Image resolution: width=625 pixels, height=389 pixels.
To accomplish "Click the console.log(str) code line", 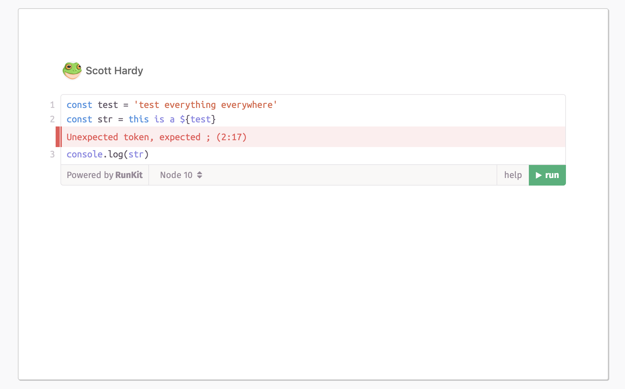I will 107,154.
